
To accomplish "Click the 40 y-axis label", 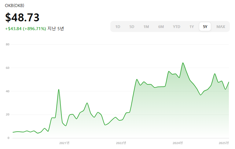I will (8, 91).
